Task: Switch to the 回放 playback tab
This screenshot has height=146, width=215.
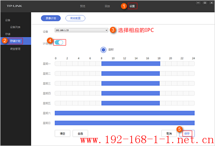Action: [x=107, y=6]
